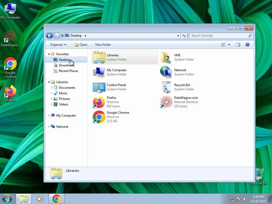Go back using the Explorer back arrow

coord(49,36)
